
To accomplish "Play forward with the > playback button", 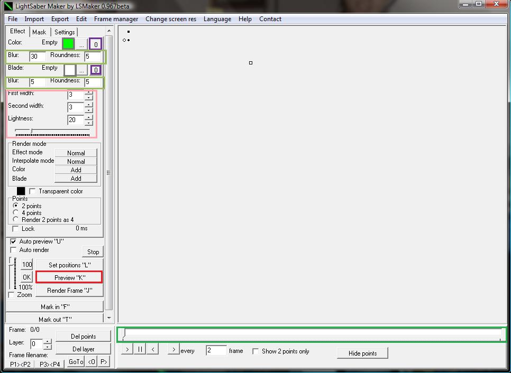I will click(x=127, y=350).
